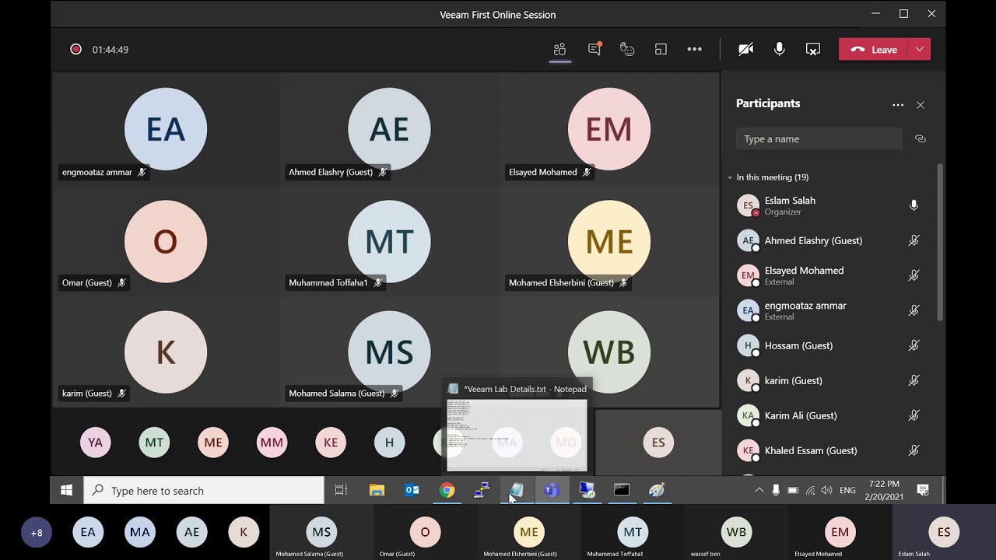Show the +8 additional participants in bottom strip
This screenshot has width=996, height=560.
click(x=37, y=533)
